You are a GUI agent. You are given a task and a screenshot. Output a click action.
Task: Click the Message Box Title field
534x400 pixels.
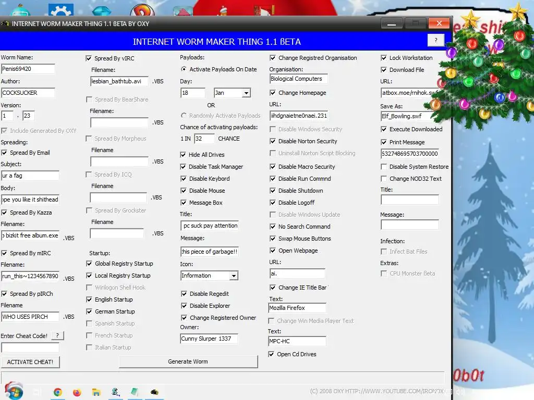point(210,226)
